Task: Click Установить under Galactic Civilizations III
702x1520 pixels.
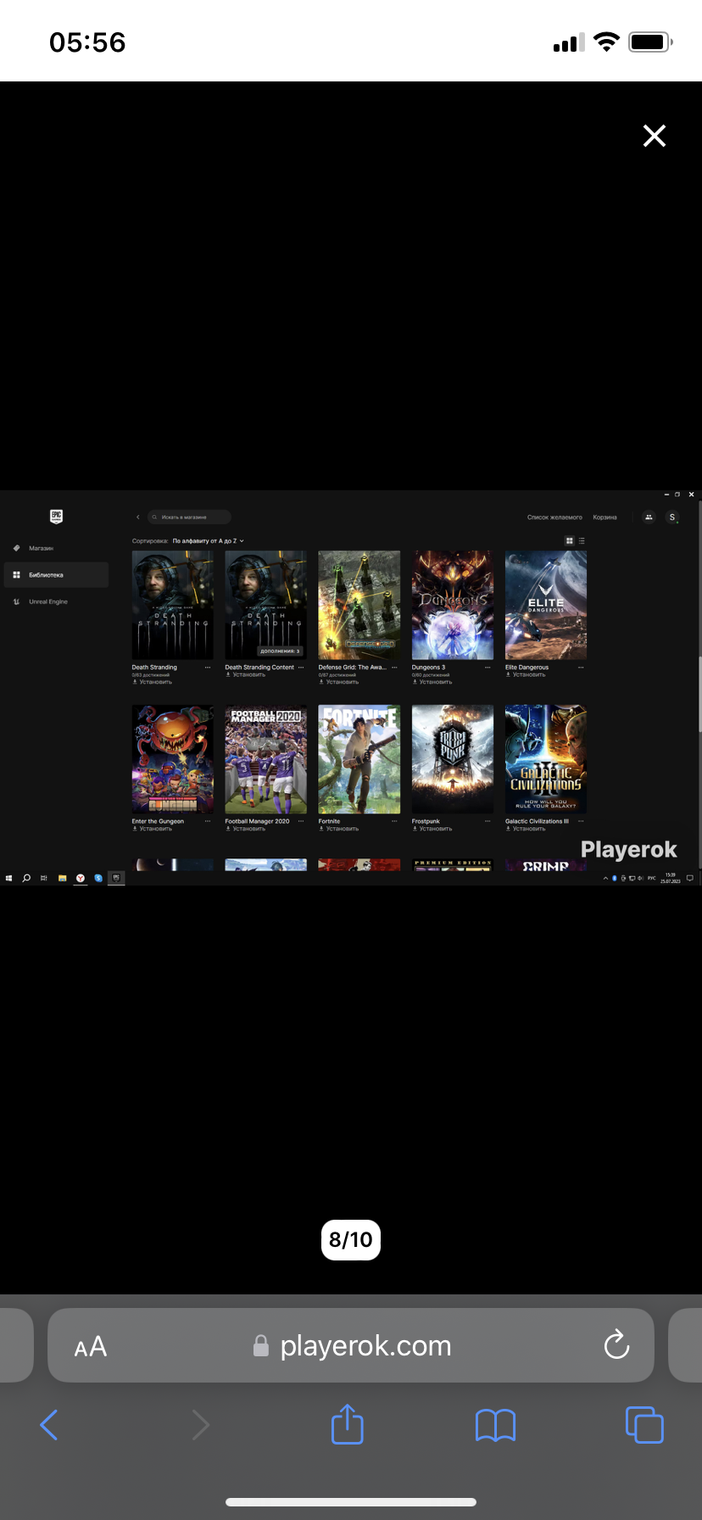Action: pos(526,829)
